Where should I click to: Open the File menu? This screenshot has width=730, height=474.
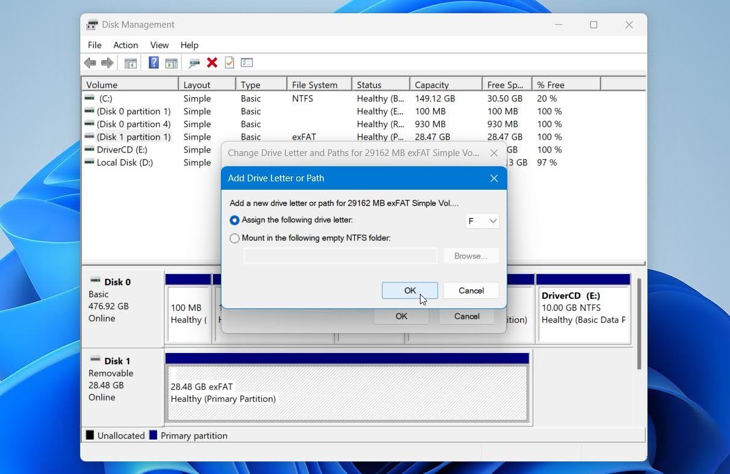pyautogui.click(x=95, y=45)
